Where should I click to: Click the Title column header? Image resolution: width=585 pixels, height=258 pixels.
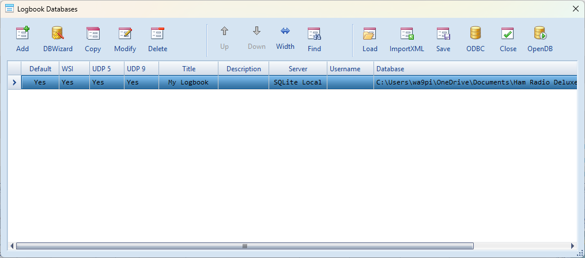coord(188,69)
